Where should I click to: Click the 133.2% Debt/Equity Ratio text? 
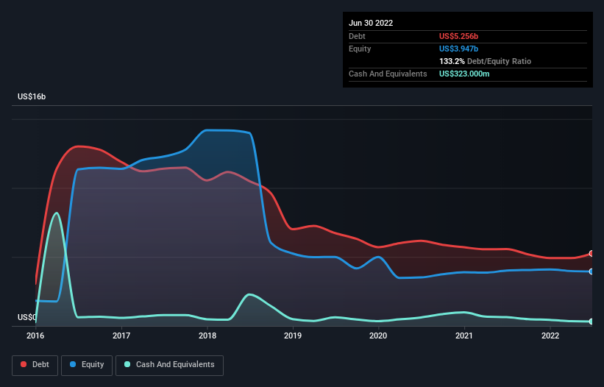486,61
